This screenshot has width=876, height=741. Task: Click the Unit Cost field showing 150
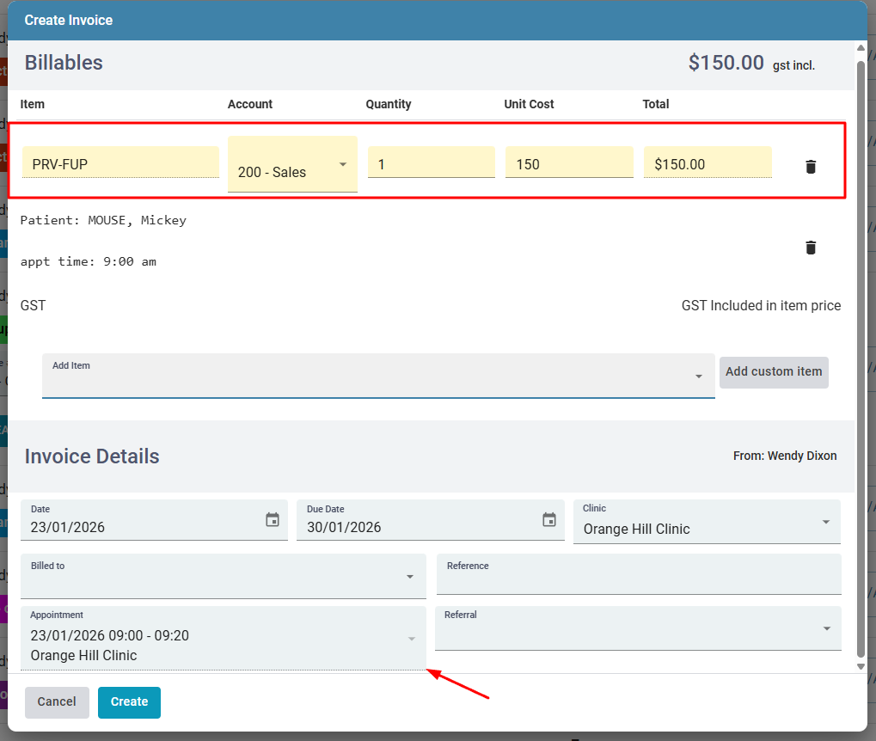[568, 163]
